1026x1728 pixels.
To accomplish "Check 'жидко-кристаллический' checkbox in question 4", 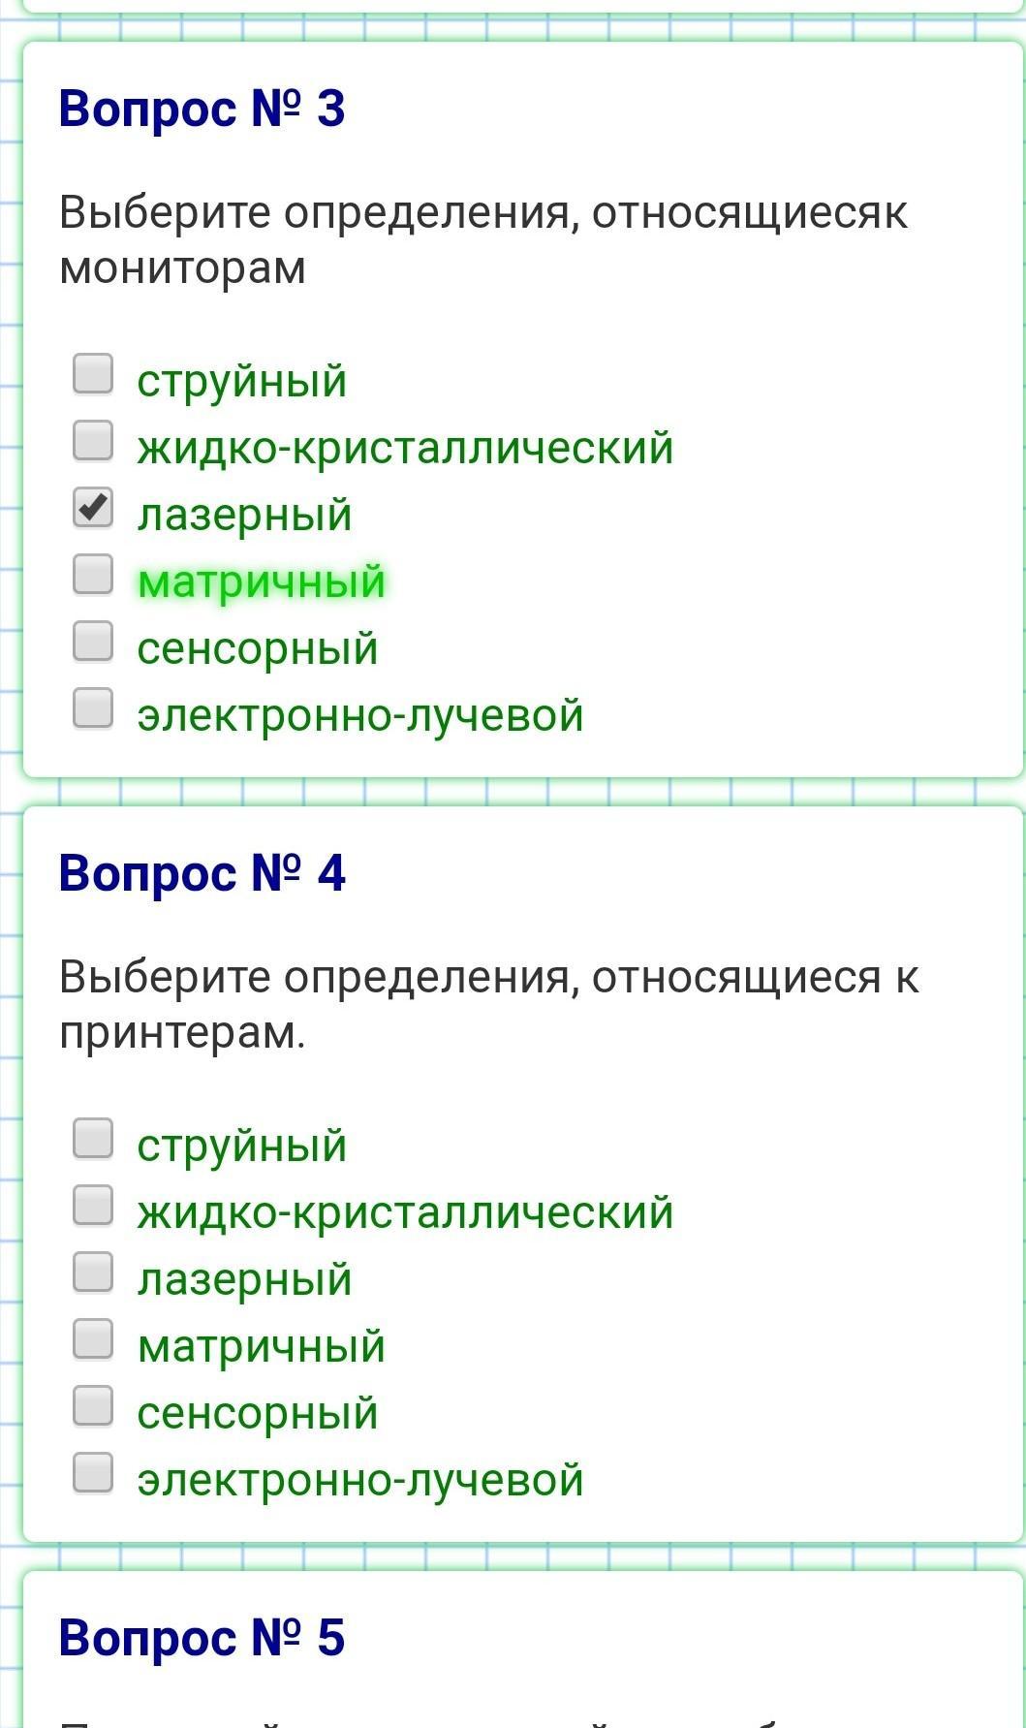I will [x=93, y=1206].
